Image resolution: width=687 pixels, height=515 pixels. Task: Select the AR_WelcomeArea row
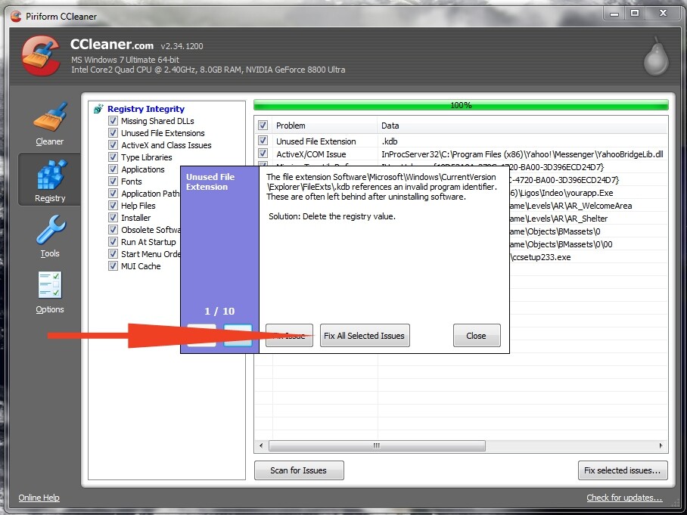[570, 206]
